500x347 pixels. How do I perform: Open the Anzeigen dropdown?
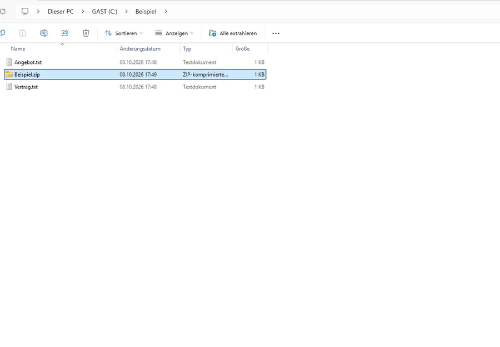pyautogui.click(x=174, y=33)
